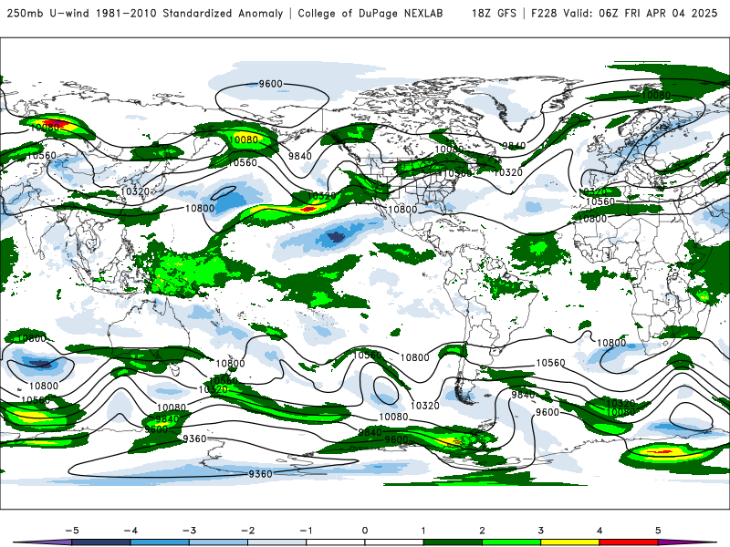
Task: Click the '3' colorbar tick label
Action: [x=541, y=531]
